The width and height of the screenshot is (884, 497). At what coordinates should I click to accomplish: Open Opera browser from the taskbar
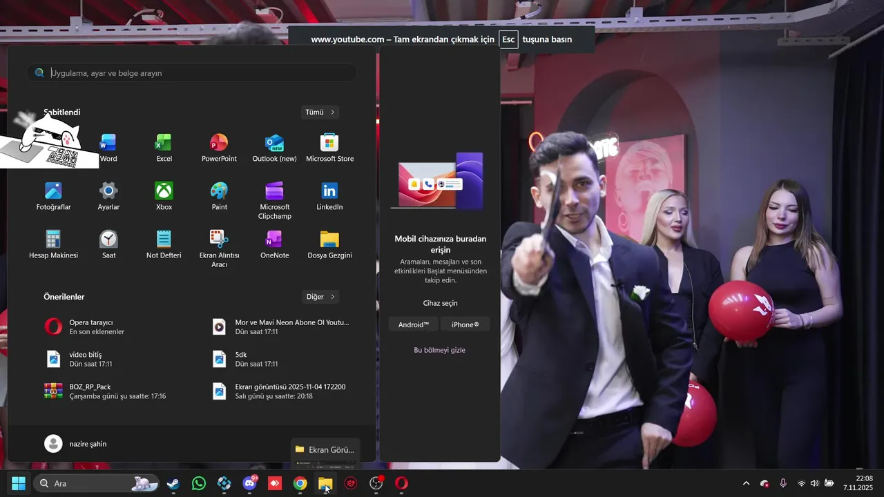[x=401, y=483]
